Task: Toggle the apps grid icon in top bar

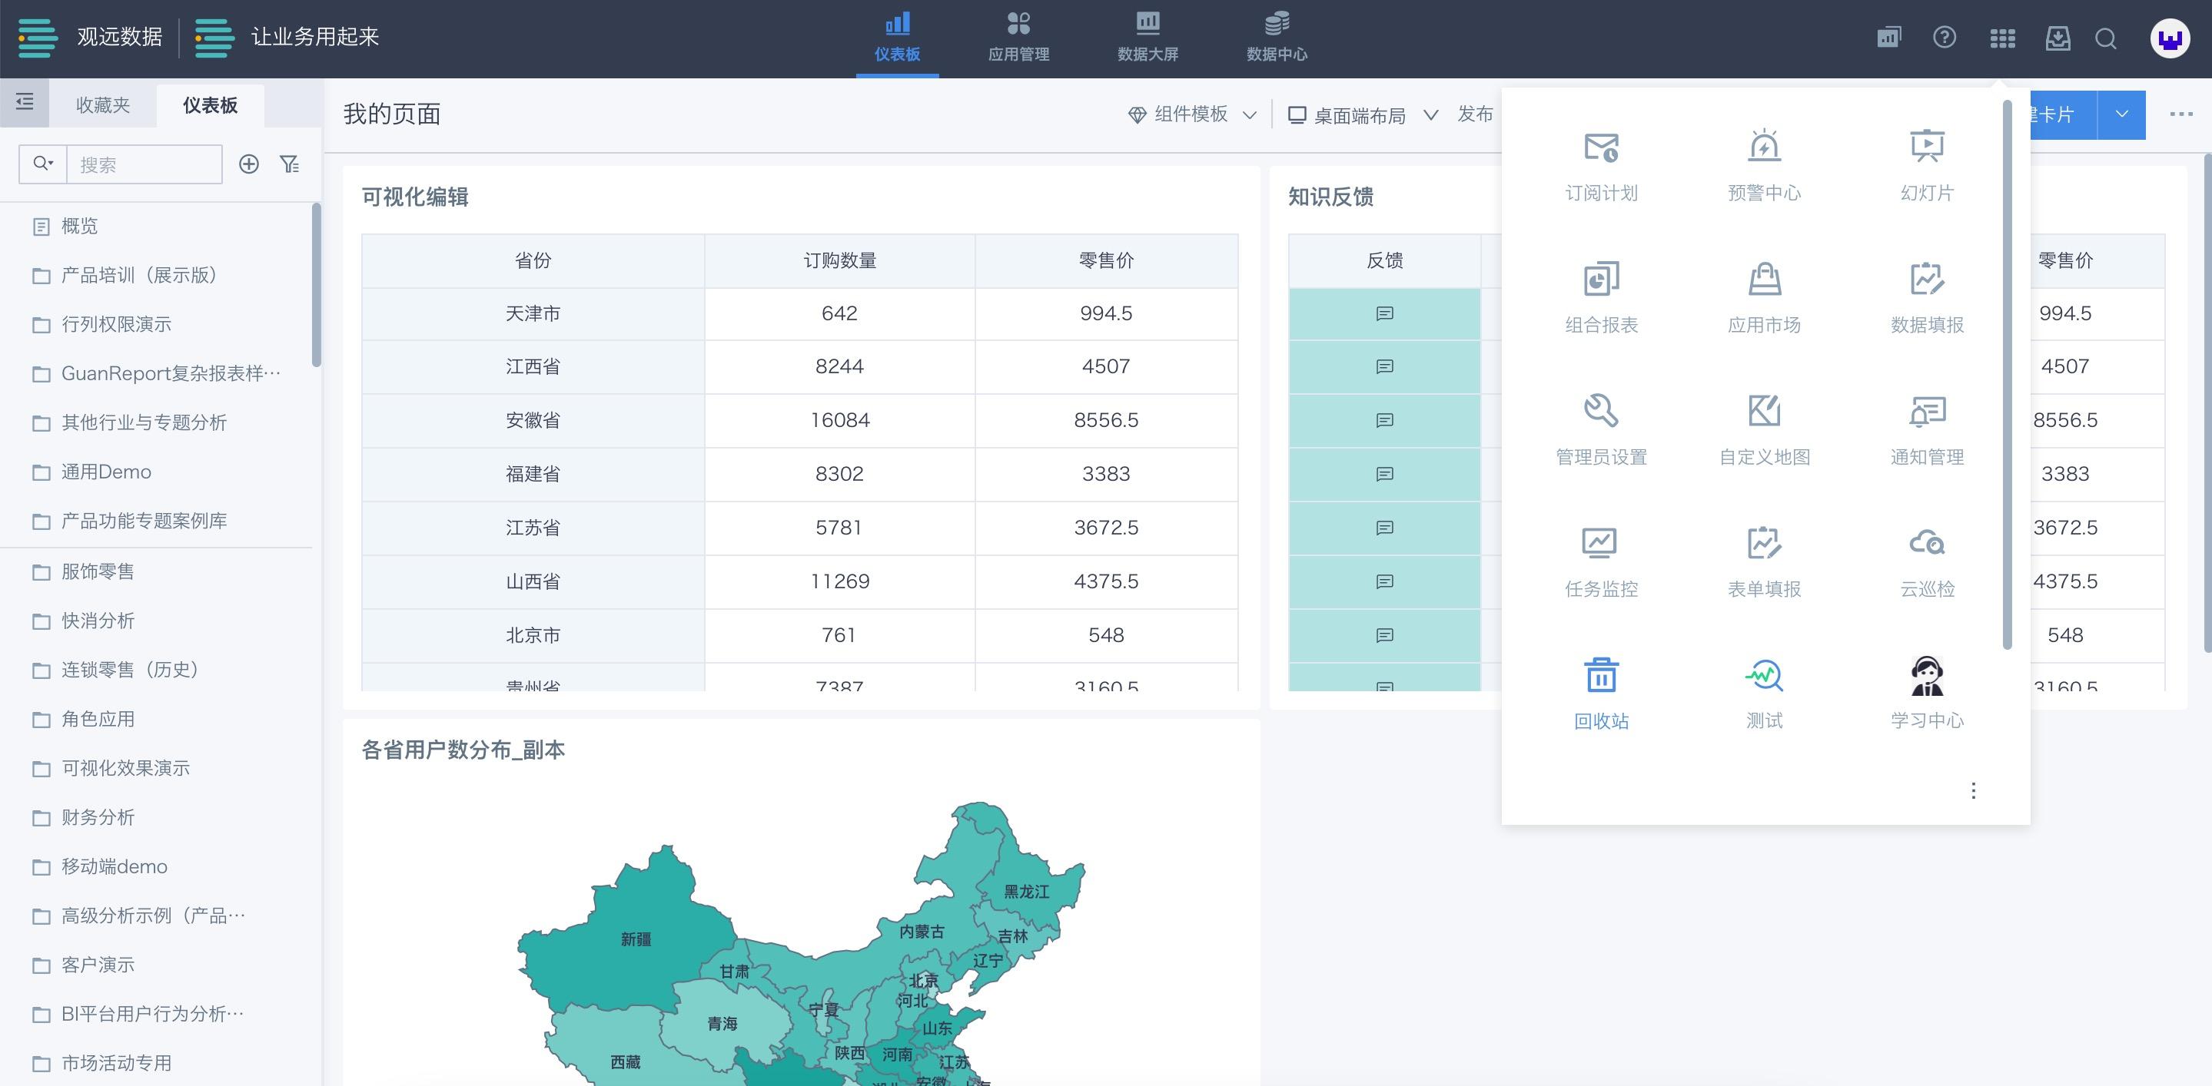Action: coord(2001,38)
